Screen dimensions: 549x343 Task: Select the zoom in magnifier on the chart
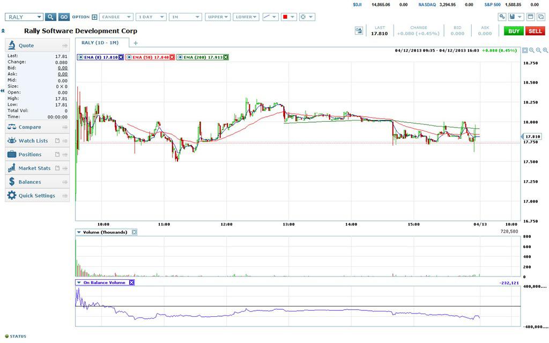pyautogui.click(x=531, y=49)
